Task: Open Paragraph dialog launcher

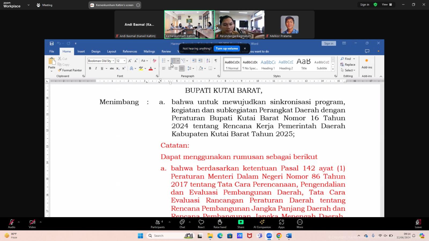Action: click(x=219, y=76)
